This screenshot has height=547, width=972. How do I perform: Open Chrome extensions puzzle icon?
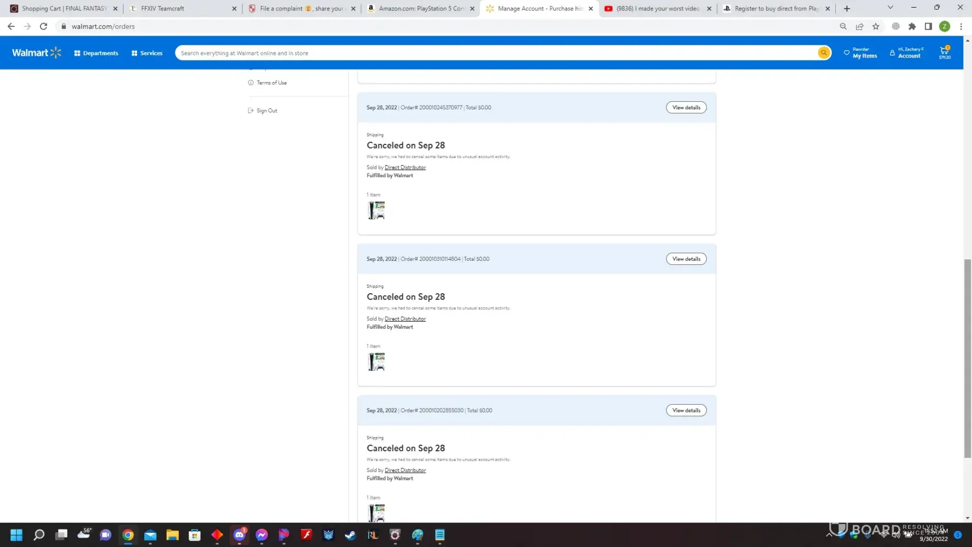[x=912, y=26]
